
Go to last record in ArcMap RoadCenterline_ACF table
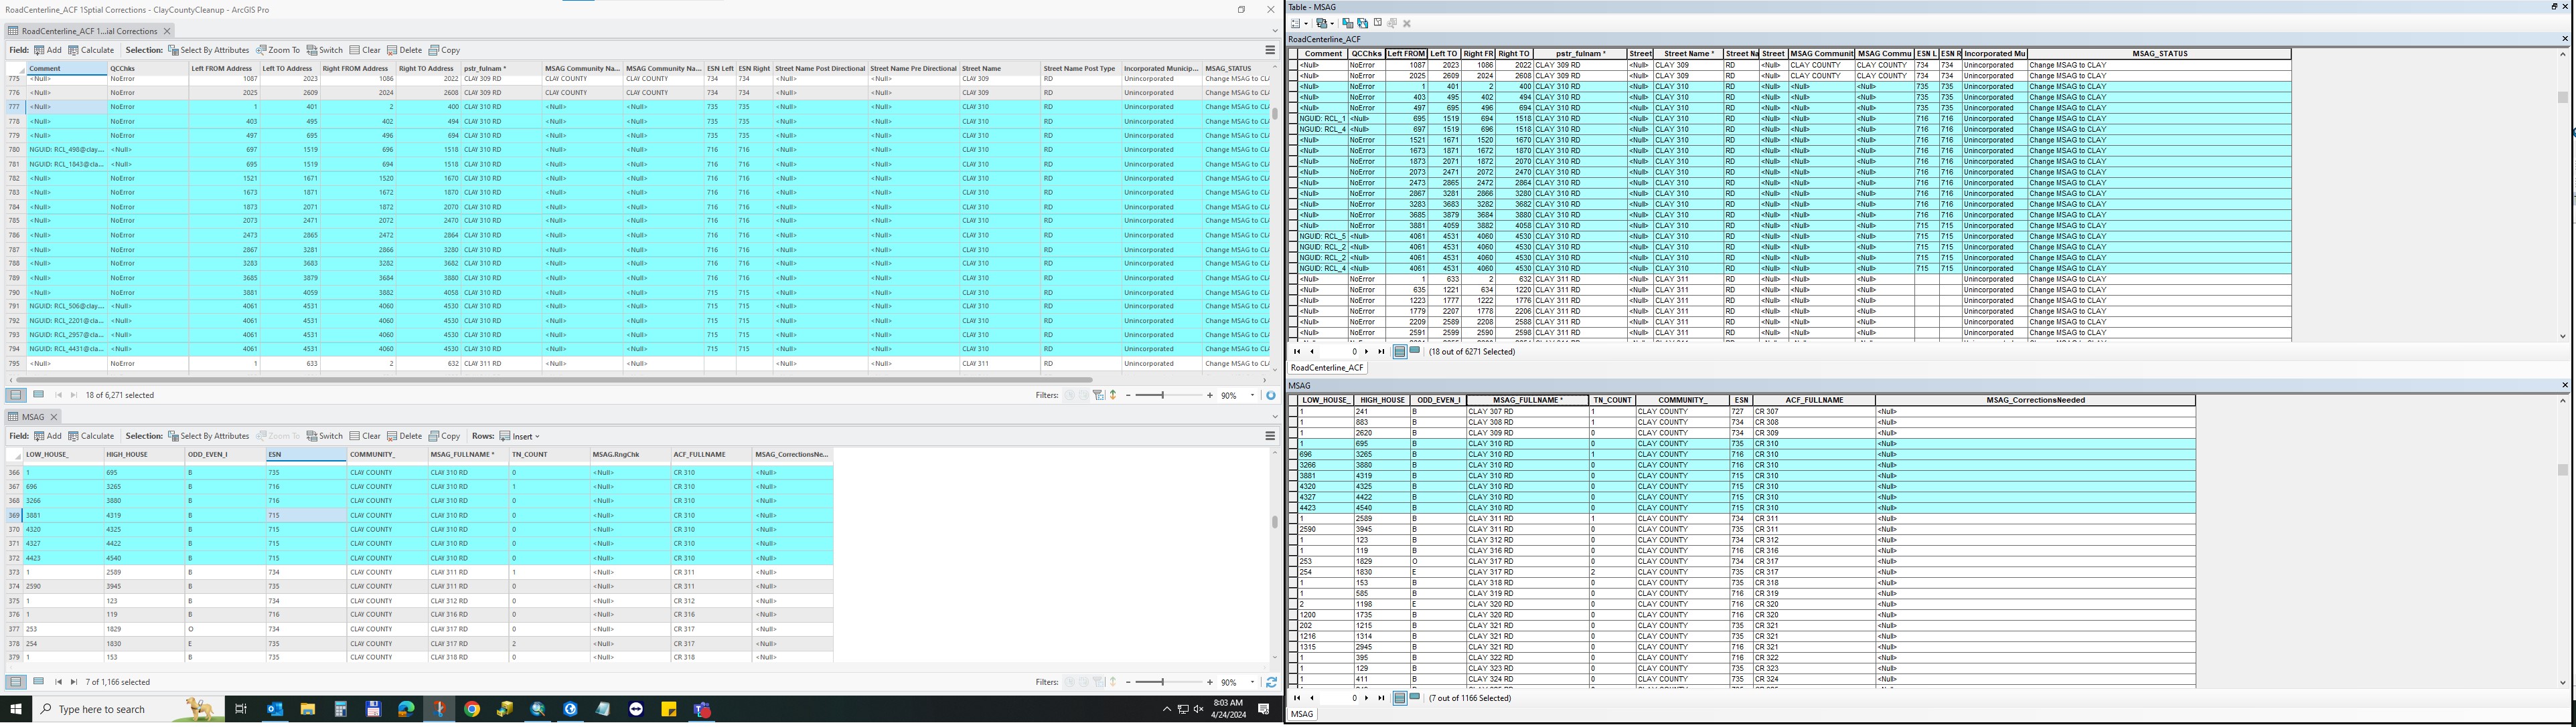click(x=1381, y=352)
